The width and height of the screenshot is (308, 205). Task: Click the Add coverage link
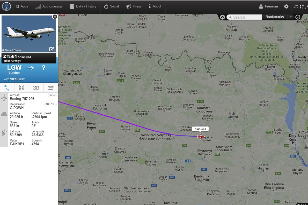tap(49, 6)
